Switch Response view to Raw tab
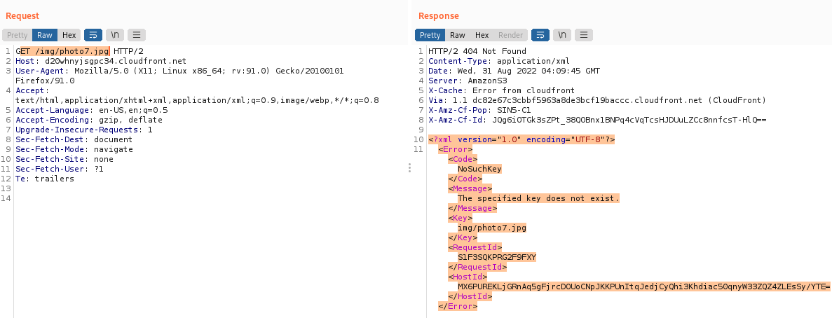The width and height of the screenshot is (832, 318). click(x=458, y=35)
